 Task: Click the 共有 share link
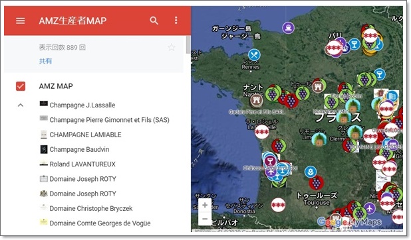pos(45,61)
